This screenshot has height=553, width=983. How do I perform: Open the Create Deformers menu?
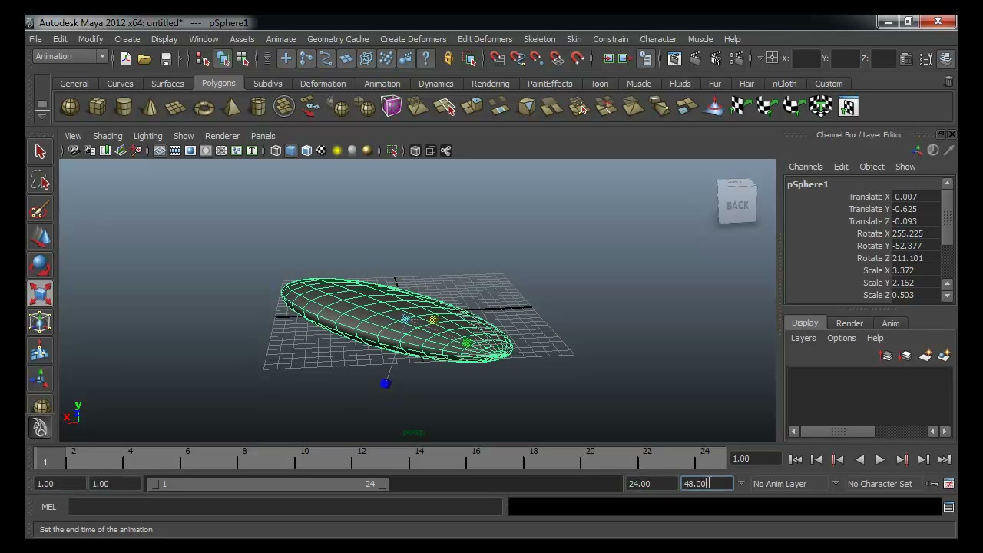pyautogui.click(x=413, y=39)
